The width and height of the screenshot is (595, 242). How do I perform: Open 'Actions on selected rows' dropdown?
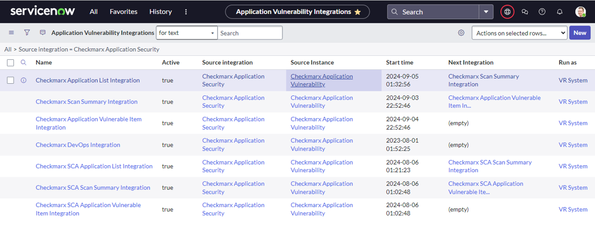pyautogui.click(x=519, y=33)
